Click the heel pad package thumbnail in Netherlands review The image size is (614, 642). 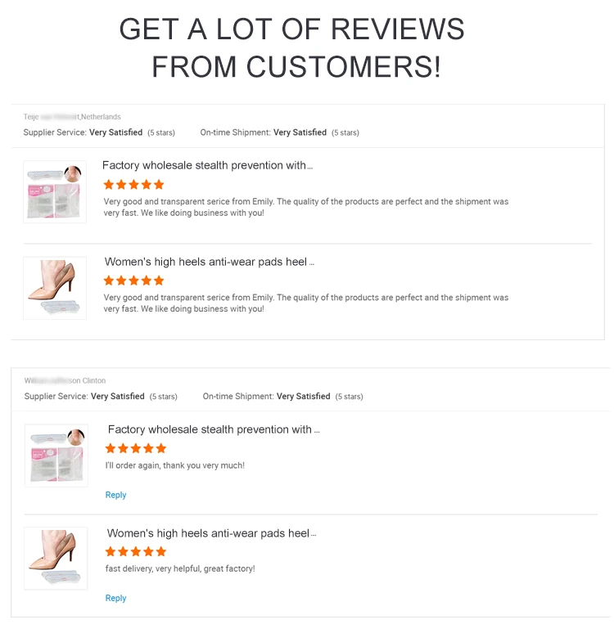coord(55,191)
